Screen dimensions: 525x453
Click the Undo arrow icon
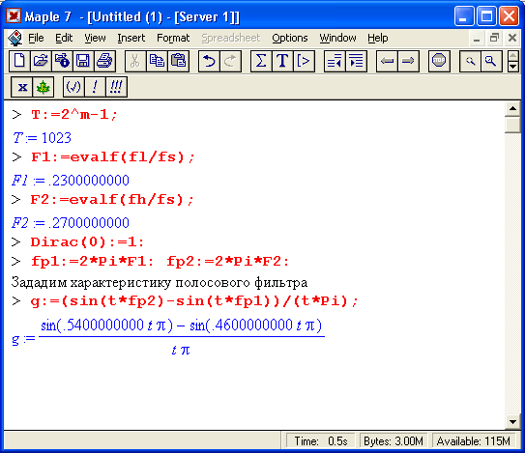(x=209, y=61)
